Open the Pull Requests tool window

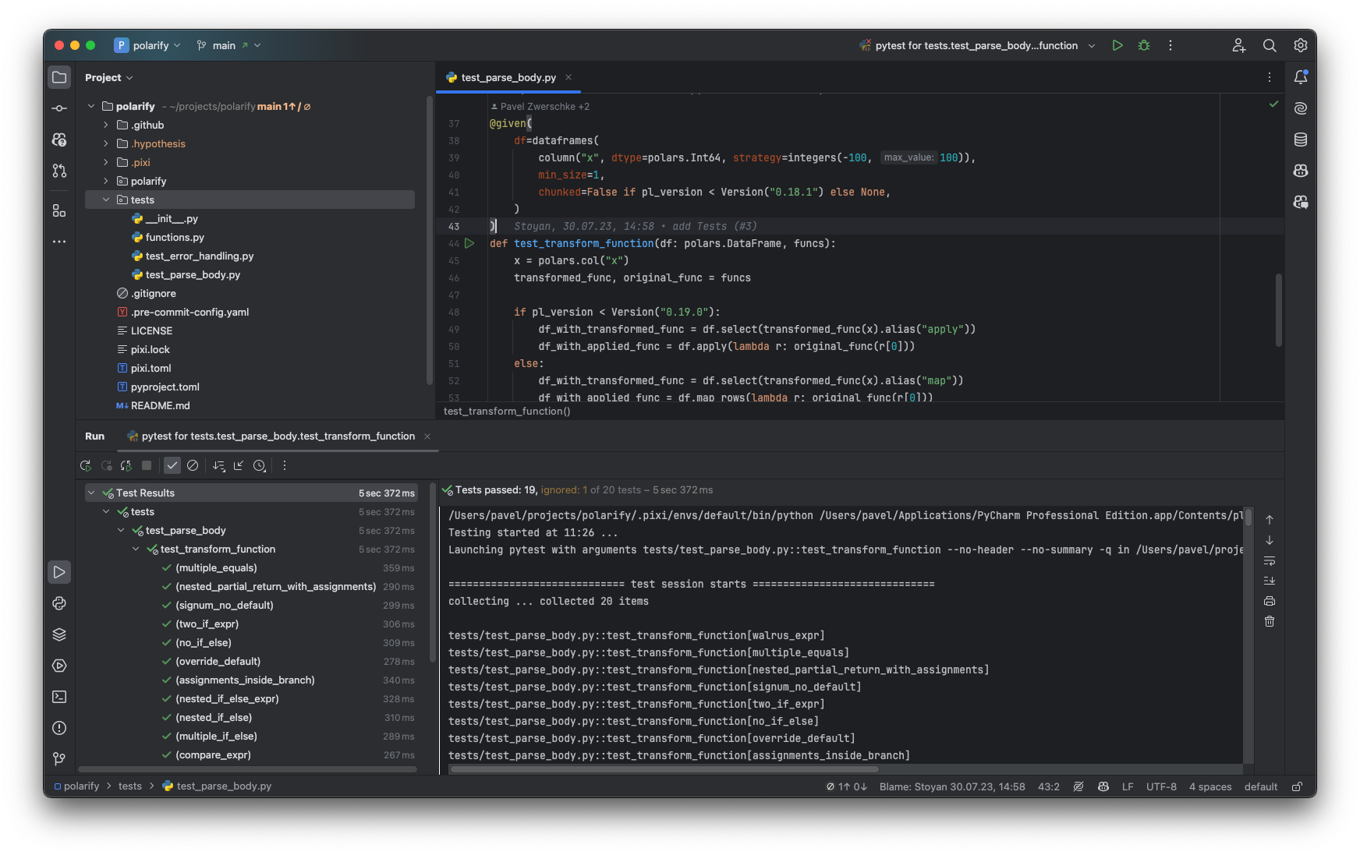pos(59,171)
